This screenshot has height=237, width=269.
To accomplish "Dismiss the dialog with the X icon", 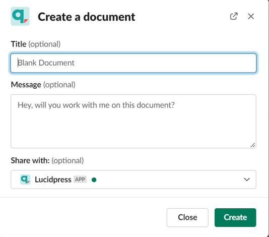I will pyautogui.click(x=251, y=17).
